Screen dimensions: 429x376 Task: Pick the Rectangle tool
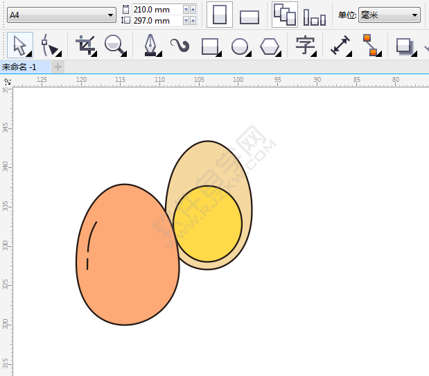click(x=210, y=46)
